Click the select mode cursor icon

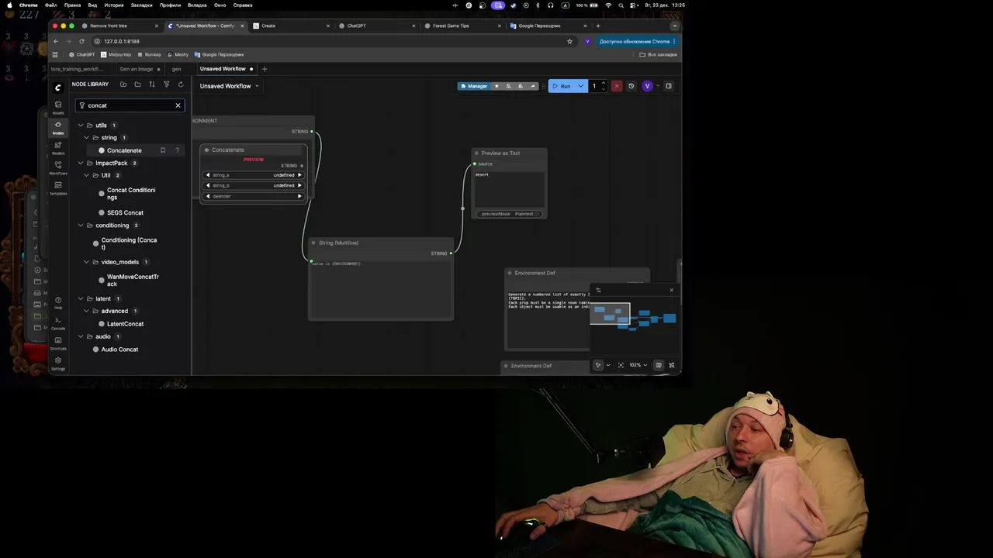598,365
